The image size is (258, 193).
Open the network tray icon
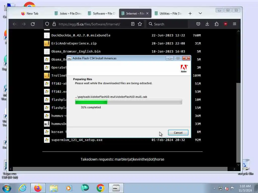coord(220,188)
